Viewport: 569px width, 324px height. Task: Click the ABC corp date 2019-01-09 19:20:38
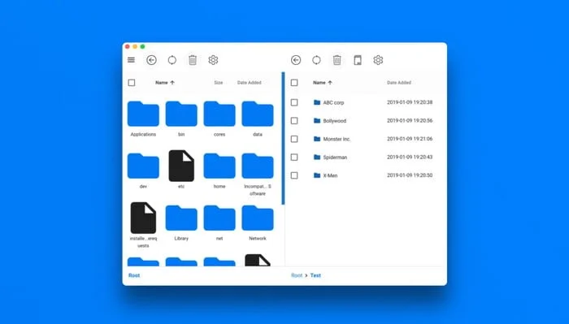point(410,102)
